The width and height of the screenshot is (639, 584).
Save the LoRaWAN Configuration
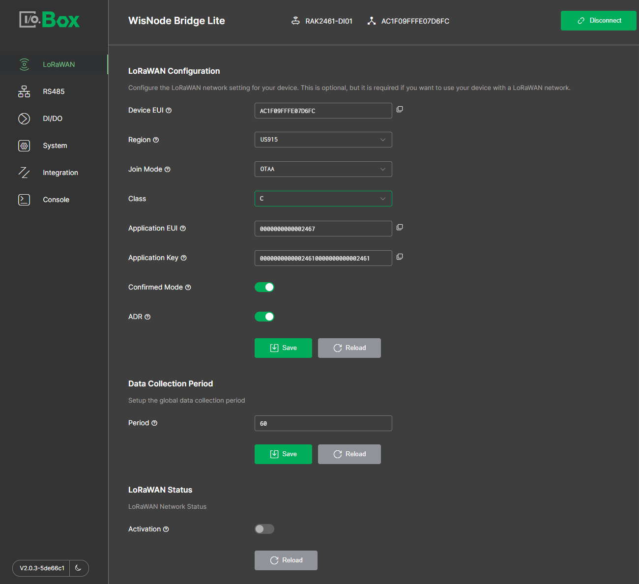[x=283, y=348]
